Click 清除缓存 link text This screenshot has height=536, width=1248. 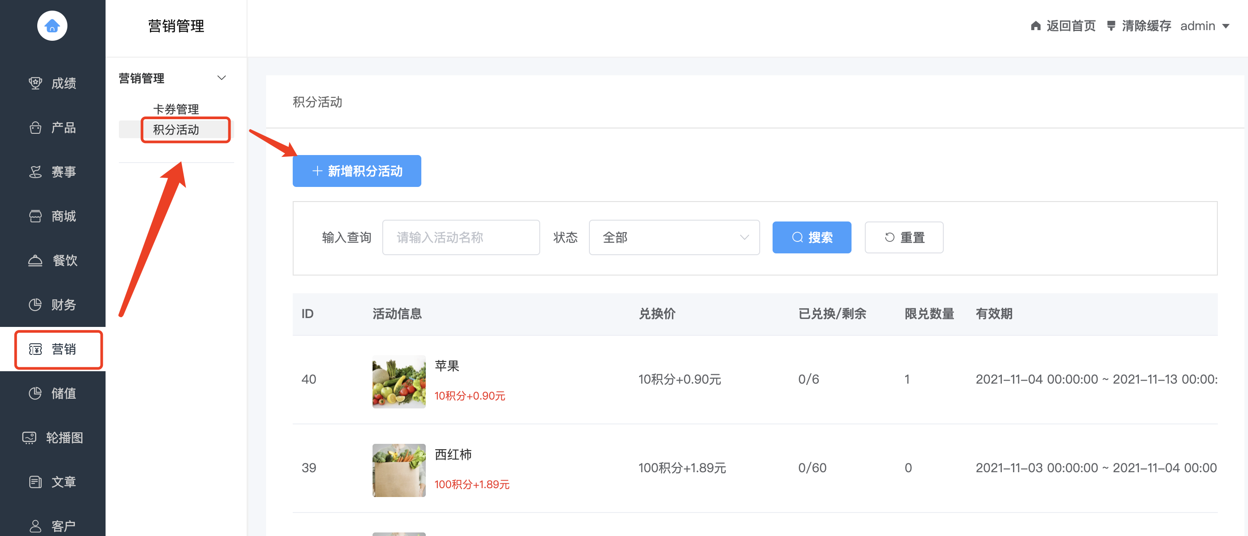click(x=1146, y=26)
